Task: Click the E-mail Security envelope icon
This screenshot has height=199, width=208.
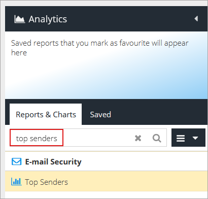Action: [x=17, y=161]
